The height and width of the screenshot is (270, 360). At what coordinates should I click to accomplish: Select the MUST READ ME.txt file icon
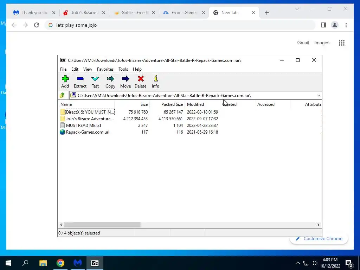63,125
